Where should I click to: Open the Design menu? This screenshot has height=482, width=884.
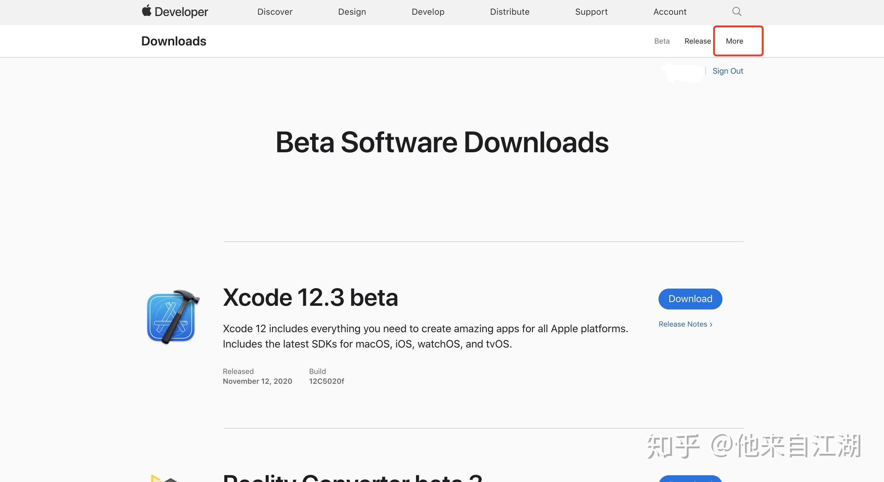[x=352, y=12]
